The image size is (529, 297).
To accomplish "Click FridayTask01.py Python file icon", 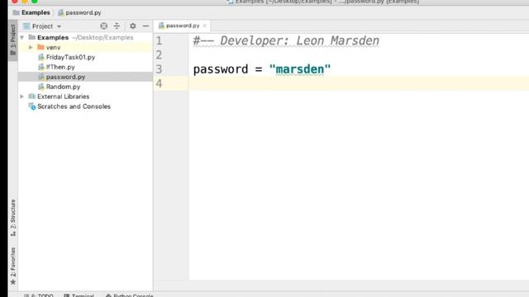I will (41, 57).
